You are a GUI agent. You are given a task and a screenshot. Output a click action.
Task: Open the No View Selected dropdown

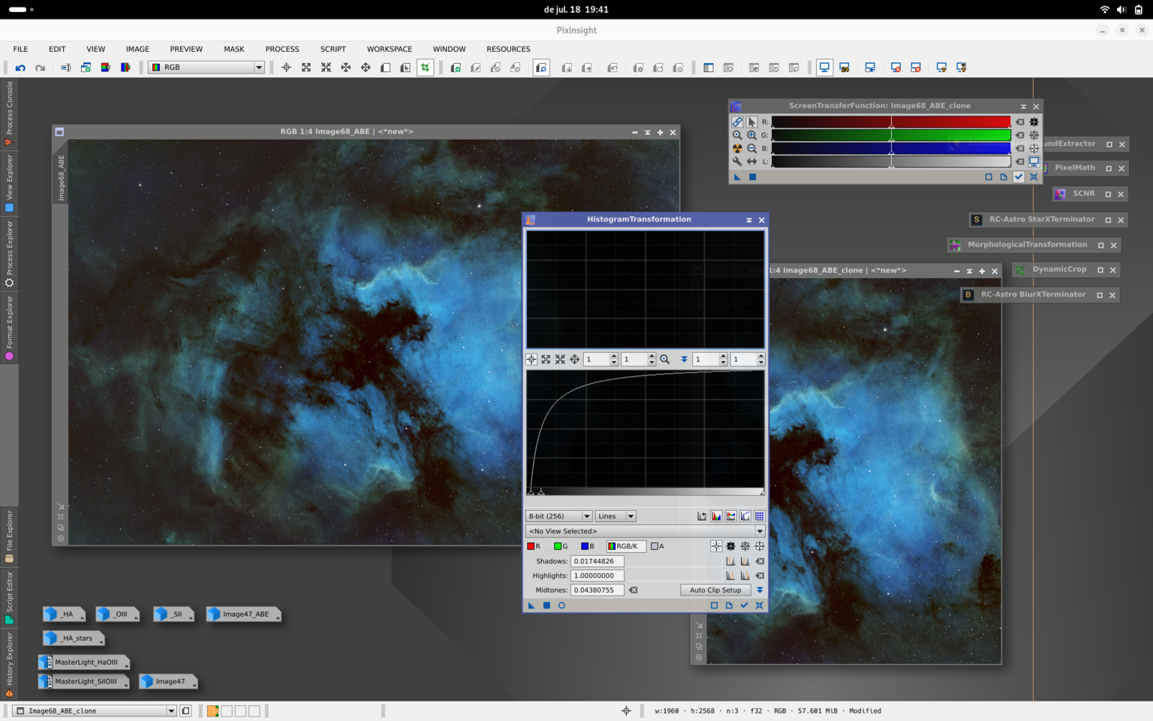coord(646,531)
